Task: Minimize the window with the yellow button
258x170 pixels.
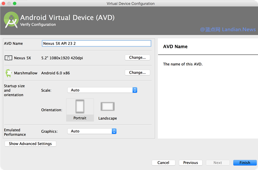Action: tap(9, 4)
